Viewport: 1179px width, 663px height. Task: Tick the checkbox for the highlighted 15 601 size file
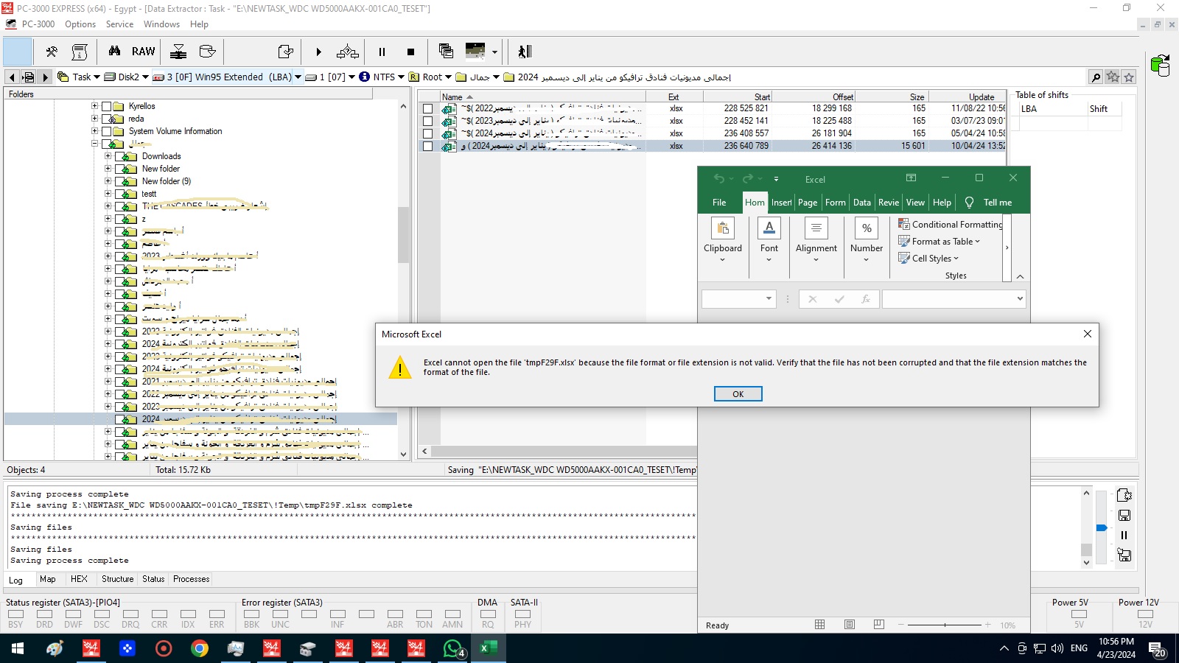tap(427, 146)
